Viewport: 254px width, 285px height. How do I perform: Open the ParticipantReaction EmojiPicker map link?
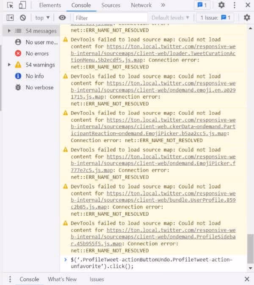[x=153, y=127]
